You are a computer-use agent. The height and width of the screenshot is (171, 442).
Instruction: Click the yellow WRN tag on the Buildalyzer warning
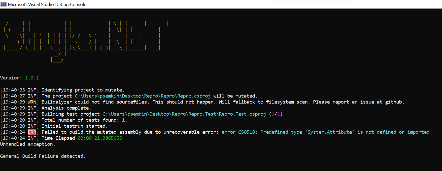[x=32, y=102]
